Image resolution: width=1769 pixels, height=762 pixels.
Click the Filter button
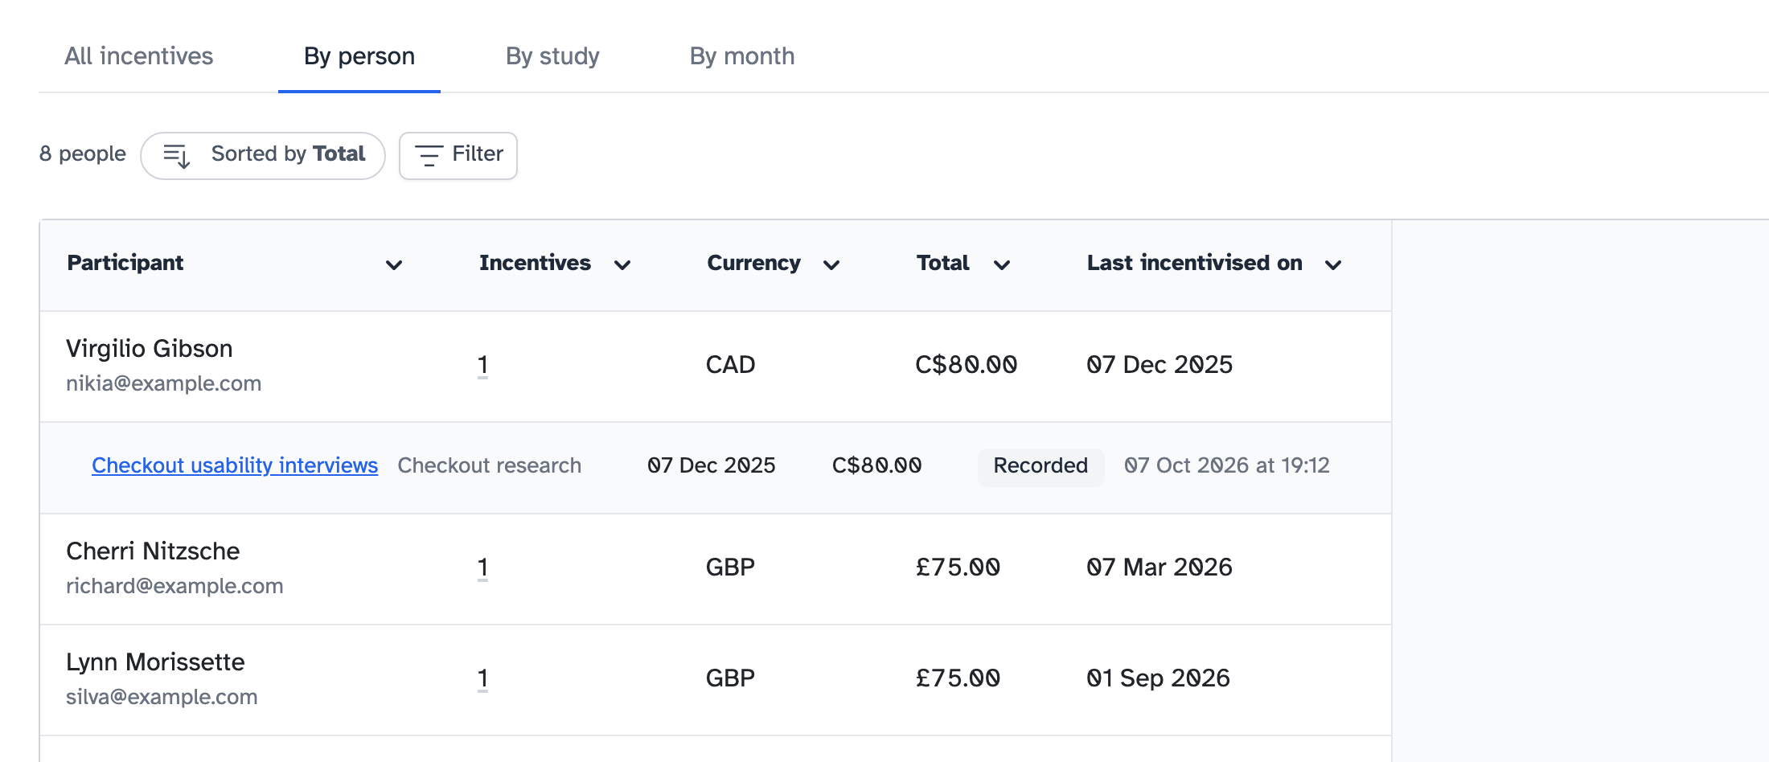coord(458,155)
